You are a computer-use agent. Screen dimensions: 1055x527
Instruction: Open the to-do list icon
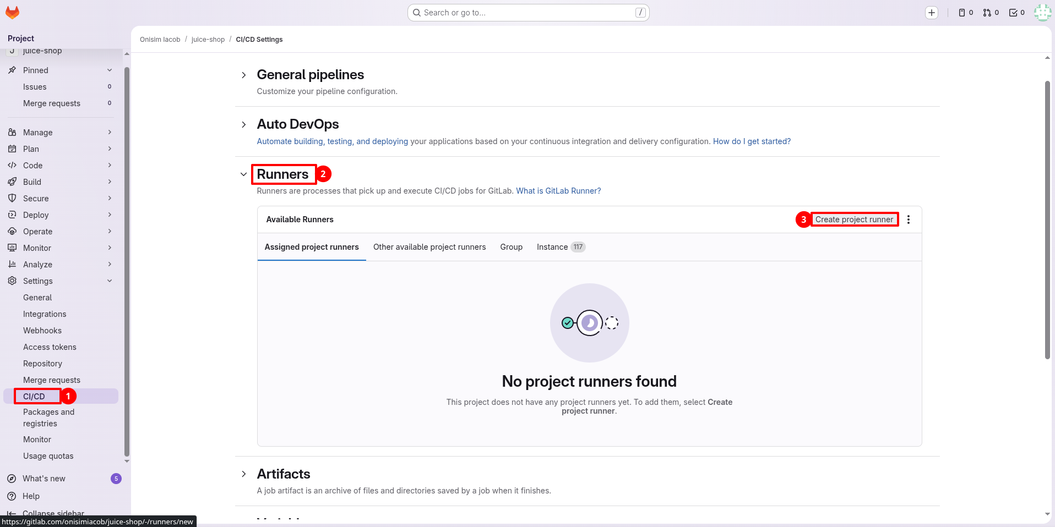coord(1016,13)
